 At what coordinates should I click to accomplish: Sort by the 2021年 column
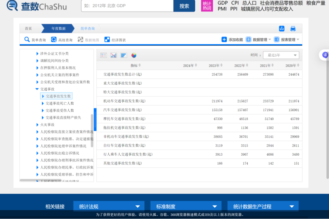267,65
